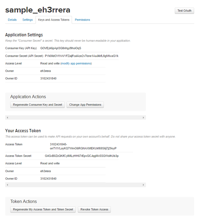Click left arrow of Application Settings scrollbar
The width and height of the screenshot is (198, 217).
[x=8, y=118]
